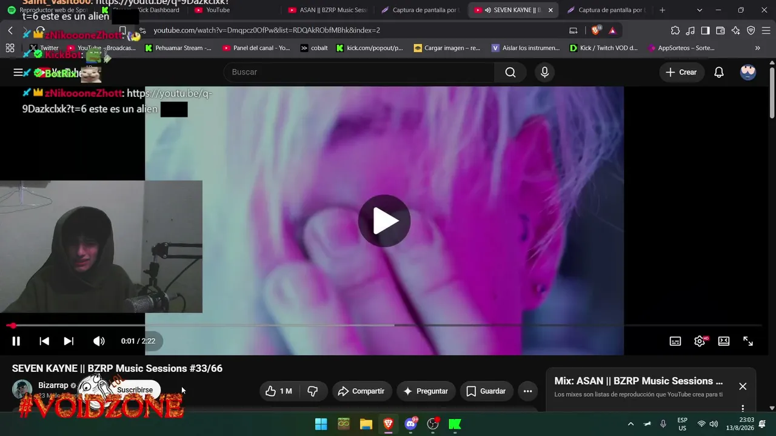Open the Twitter bookmark
The width and height of the screenshot is (776, 436).
click(44, 48)
